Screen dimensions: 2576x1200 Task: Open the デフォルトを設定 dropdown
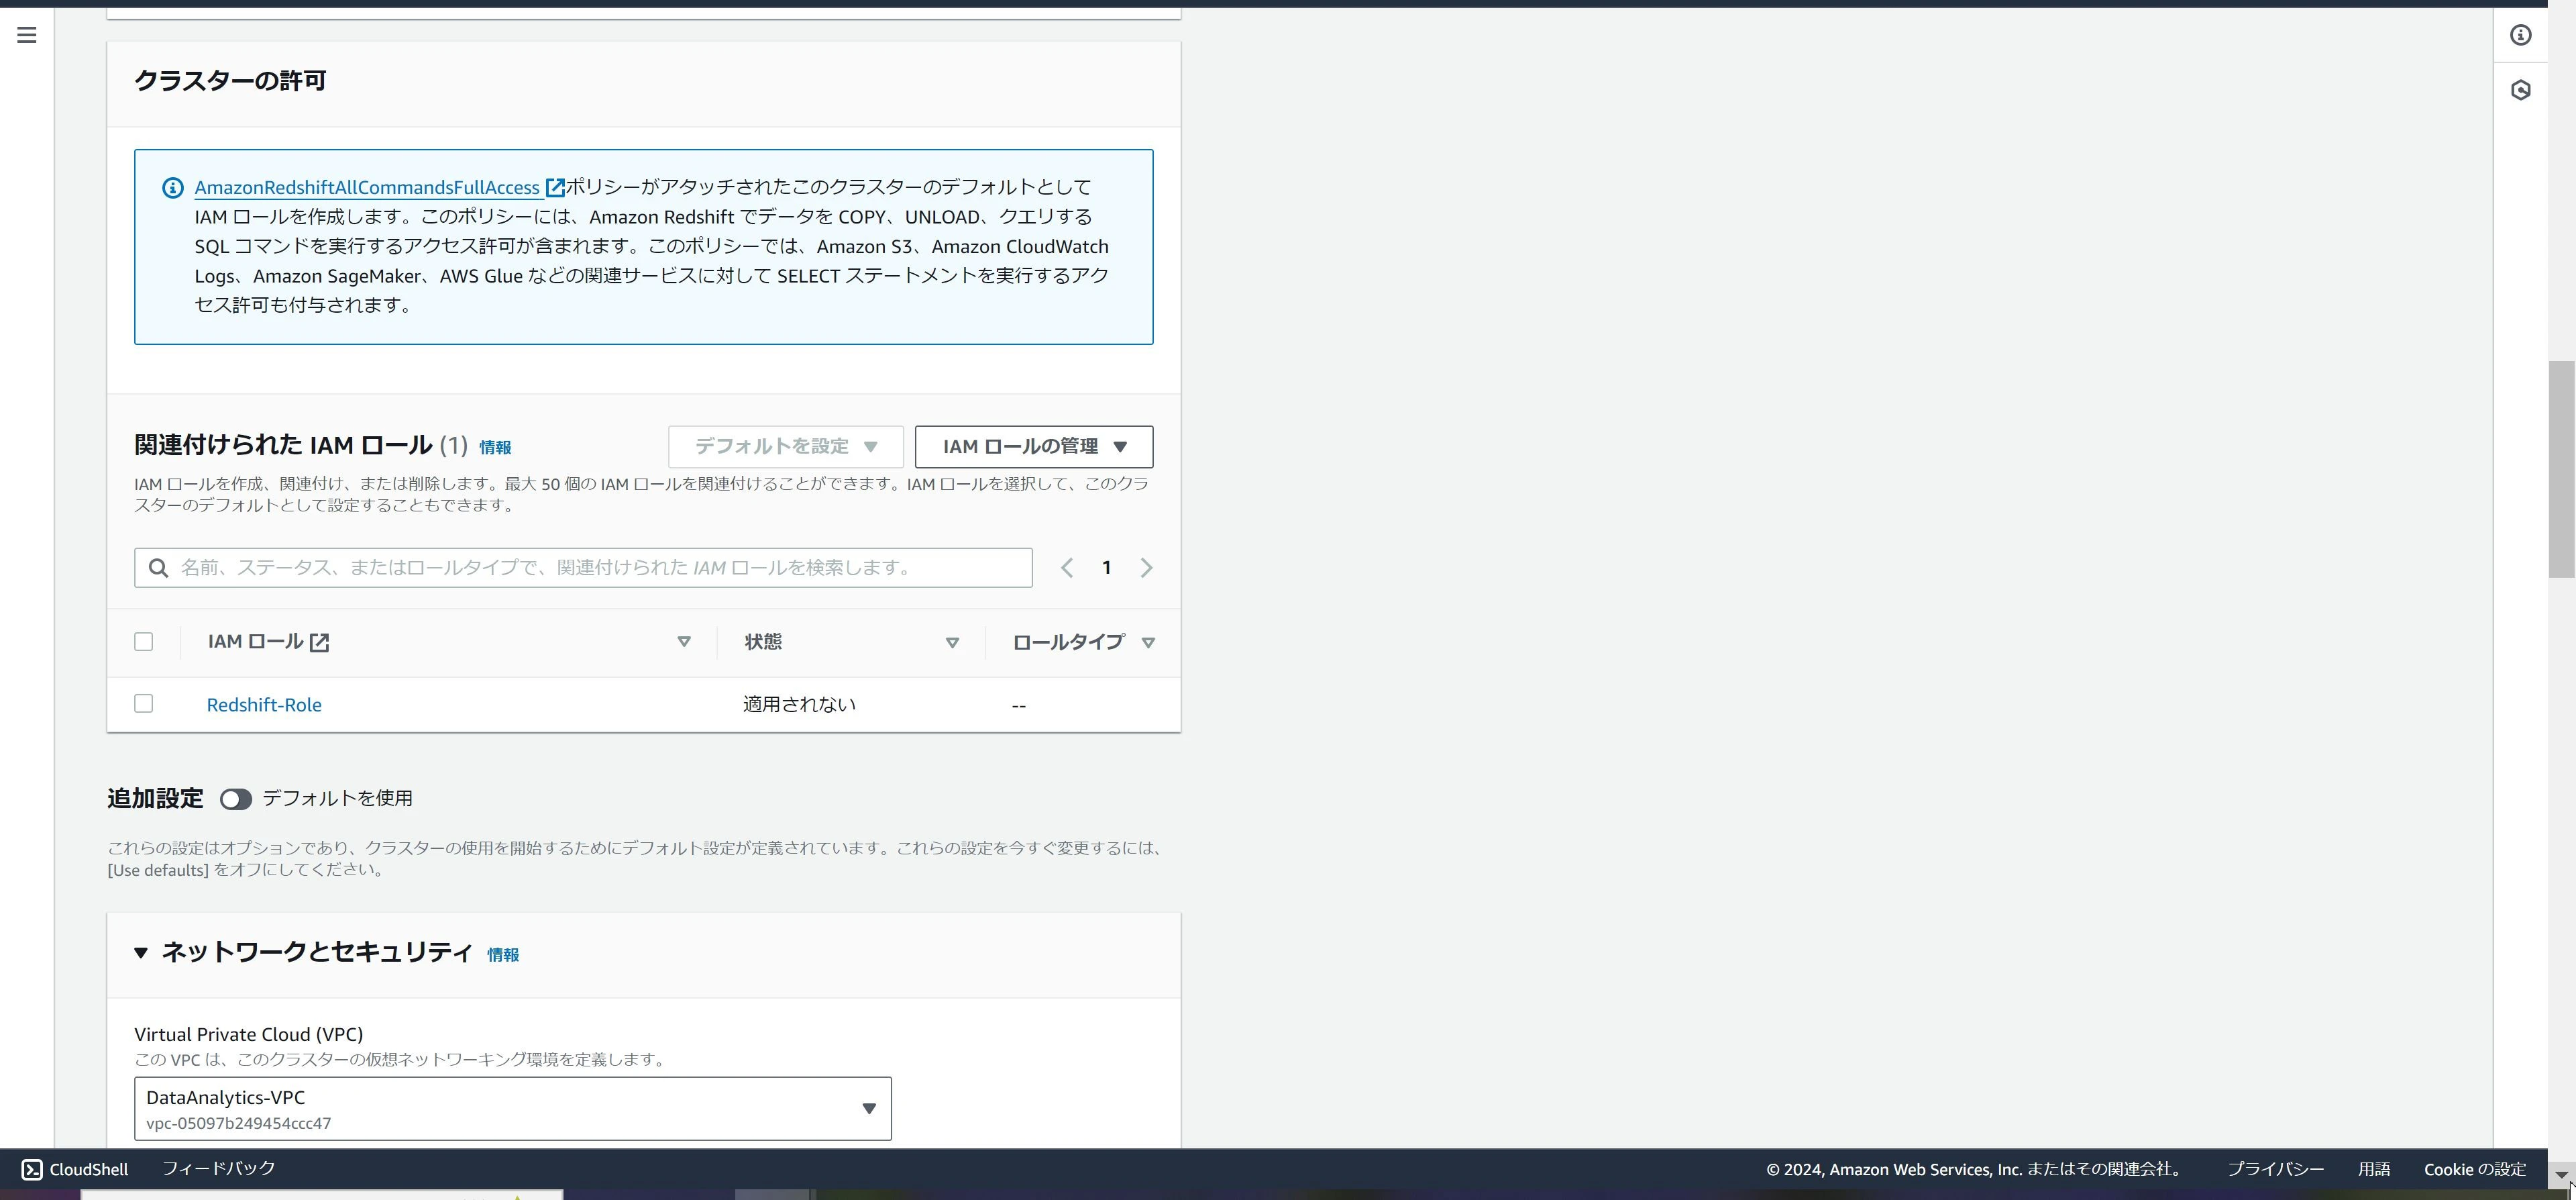coord(786,446)
